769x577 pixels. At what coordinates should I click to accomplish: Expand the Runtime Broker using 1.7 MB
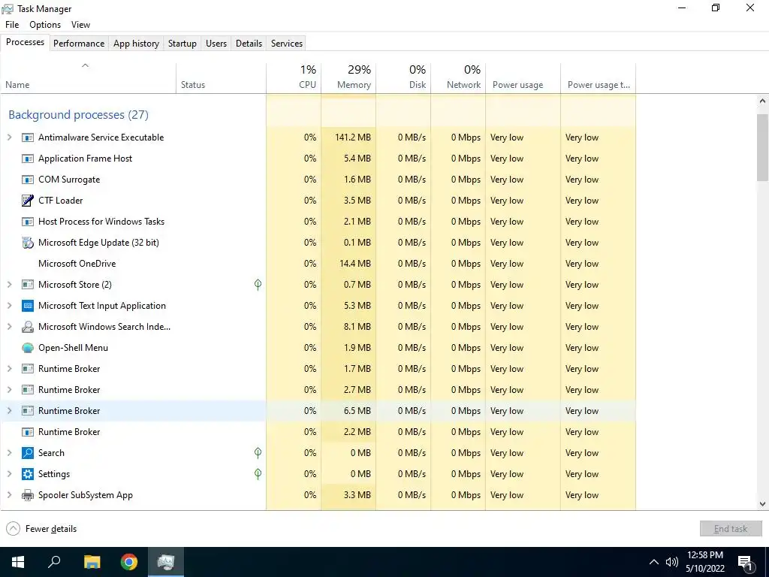click(x=9, y=369)
